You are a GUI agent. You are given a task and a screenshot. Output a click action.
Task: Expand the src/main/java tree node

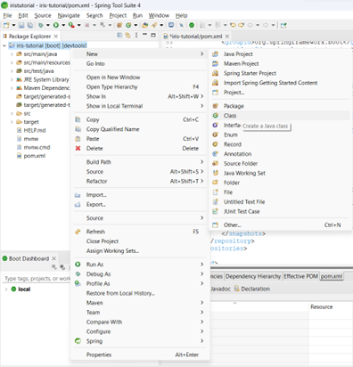[12, 54]
